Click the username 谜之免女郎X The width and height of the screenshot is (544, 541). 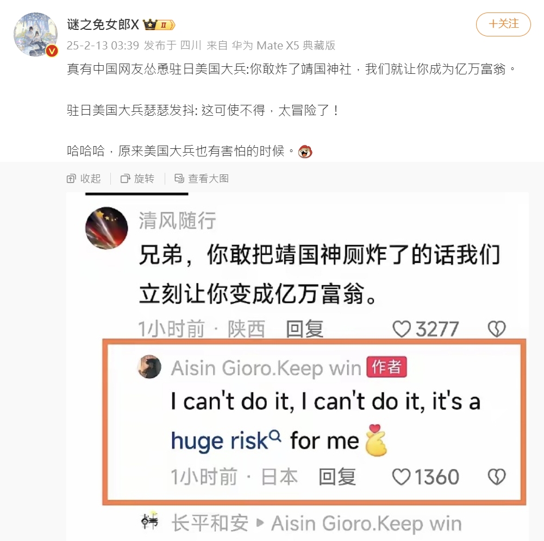coord(103,24)
